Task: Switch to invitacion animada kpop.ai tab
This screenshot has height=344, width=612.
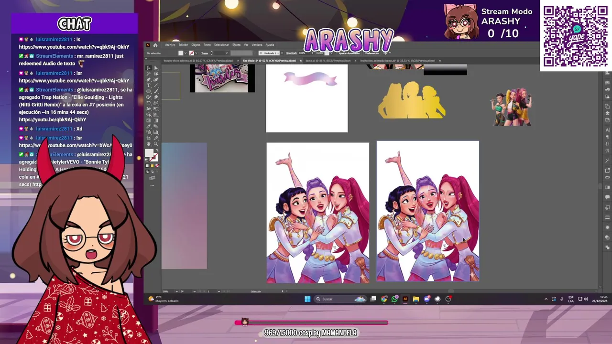Action: coord(397,61)
